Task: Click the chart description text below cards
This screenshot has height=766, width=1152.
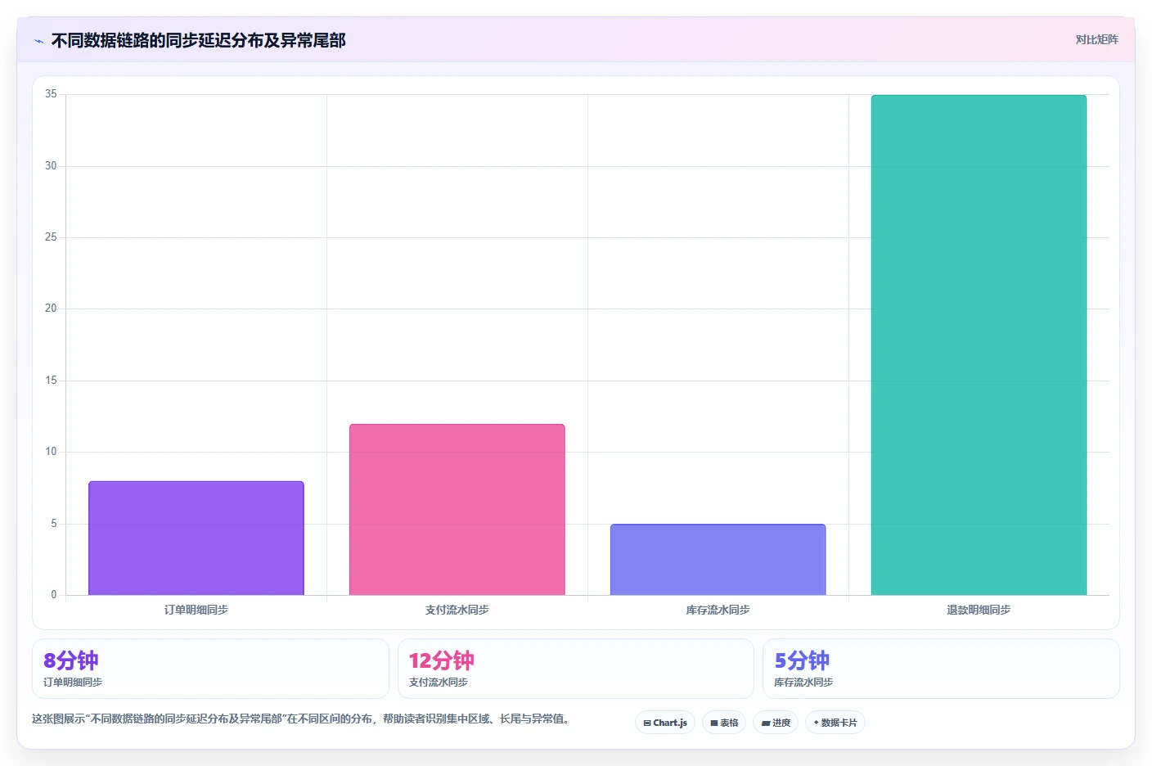Action: point(300,719)
